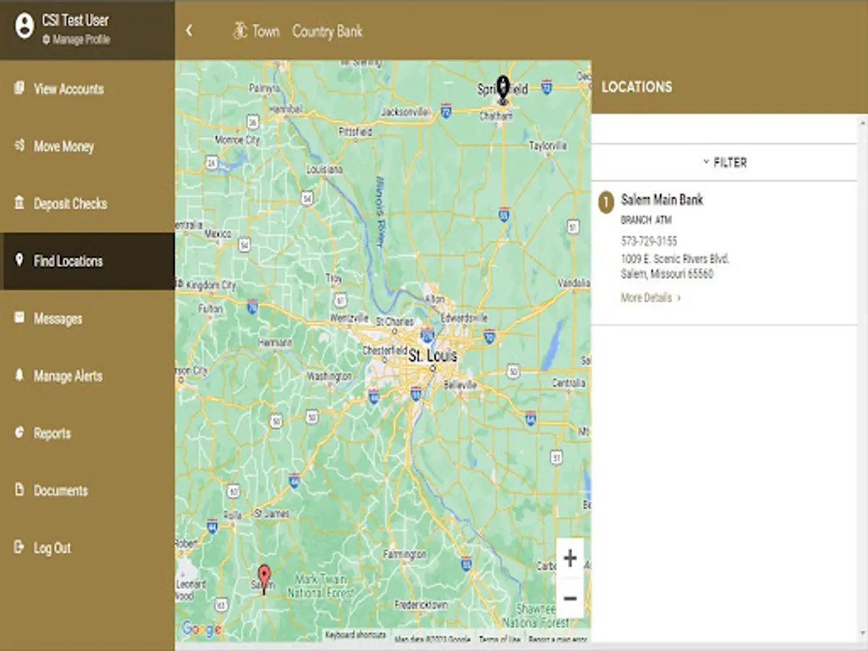Open the Documents text label
Viewport: 868px width, 651px height.
61,490
